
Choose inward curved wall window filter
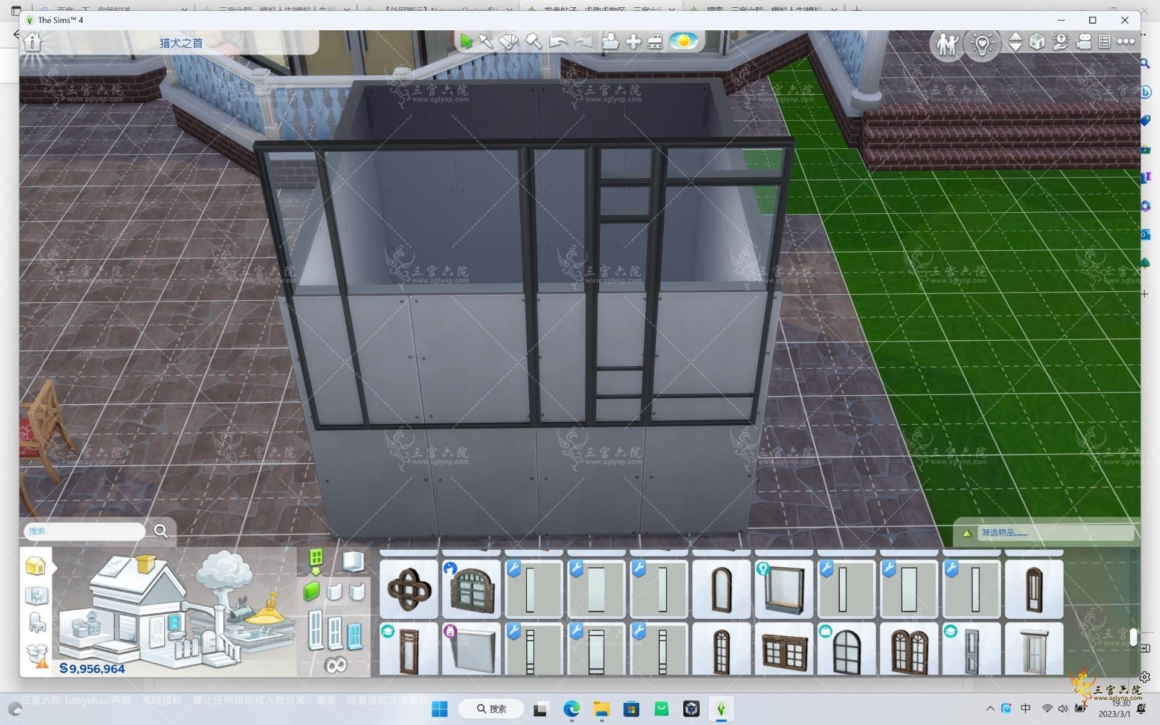tap(334, 591)
